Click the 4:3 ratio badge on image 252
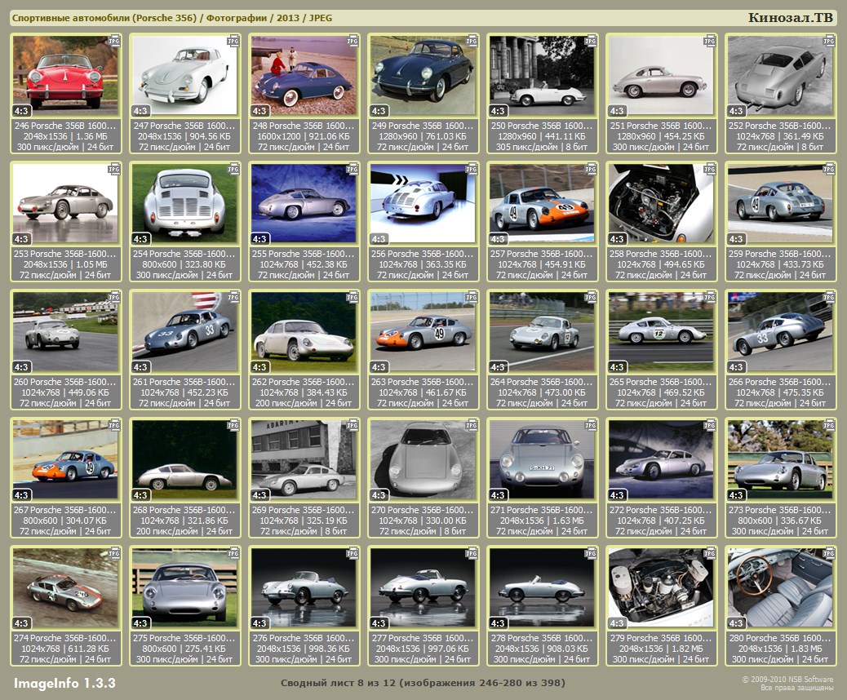 [736, 111]
